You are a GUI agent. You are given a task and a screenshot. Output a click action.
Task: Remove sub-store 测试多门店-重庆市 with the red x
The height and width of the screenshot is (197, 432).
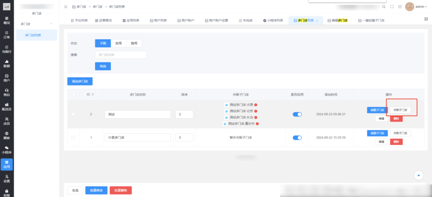click(257, 124)
